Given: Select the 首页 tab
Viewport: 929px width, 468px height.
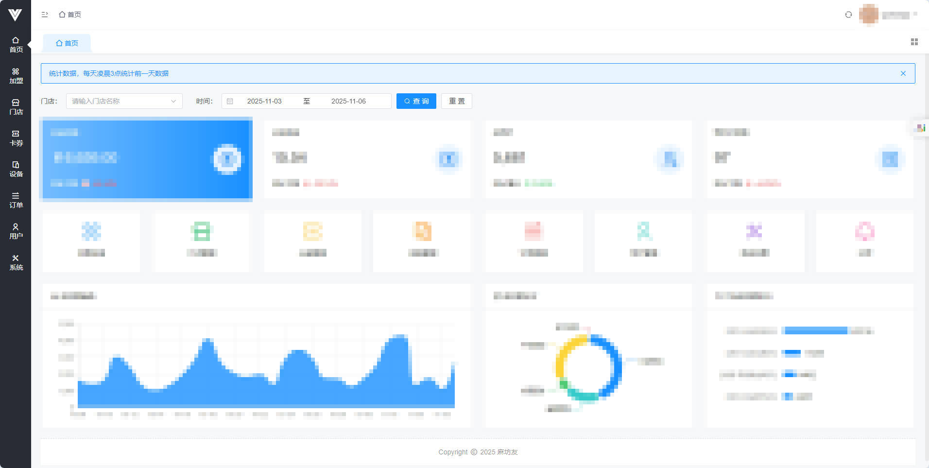Looking at the screenshot, I should pyautogui.click(x=67, y=43).
